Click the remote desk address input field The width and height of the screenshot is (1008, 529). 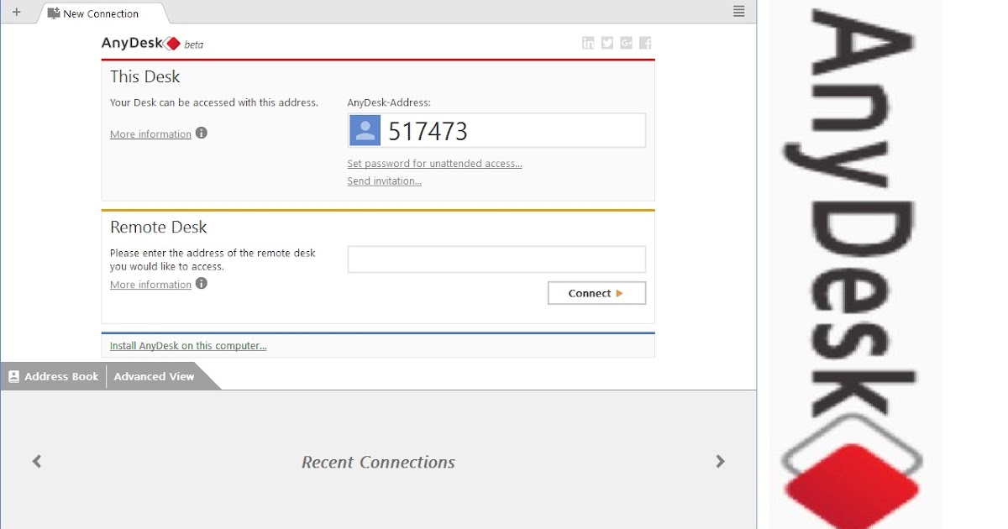click(496, 259)
